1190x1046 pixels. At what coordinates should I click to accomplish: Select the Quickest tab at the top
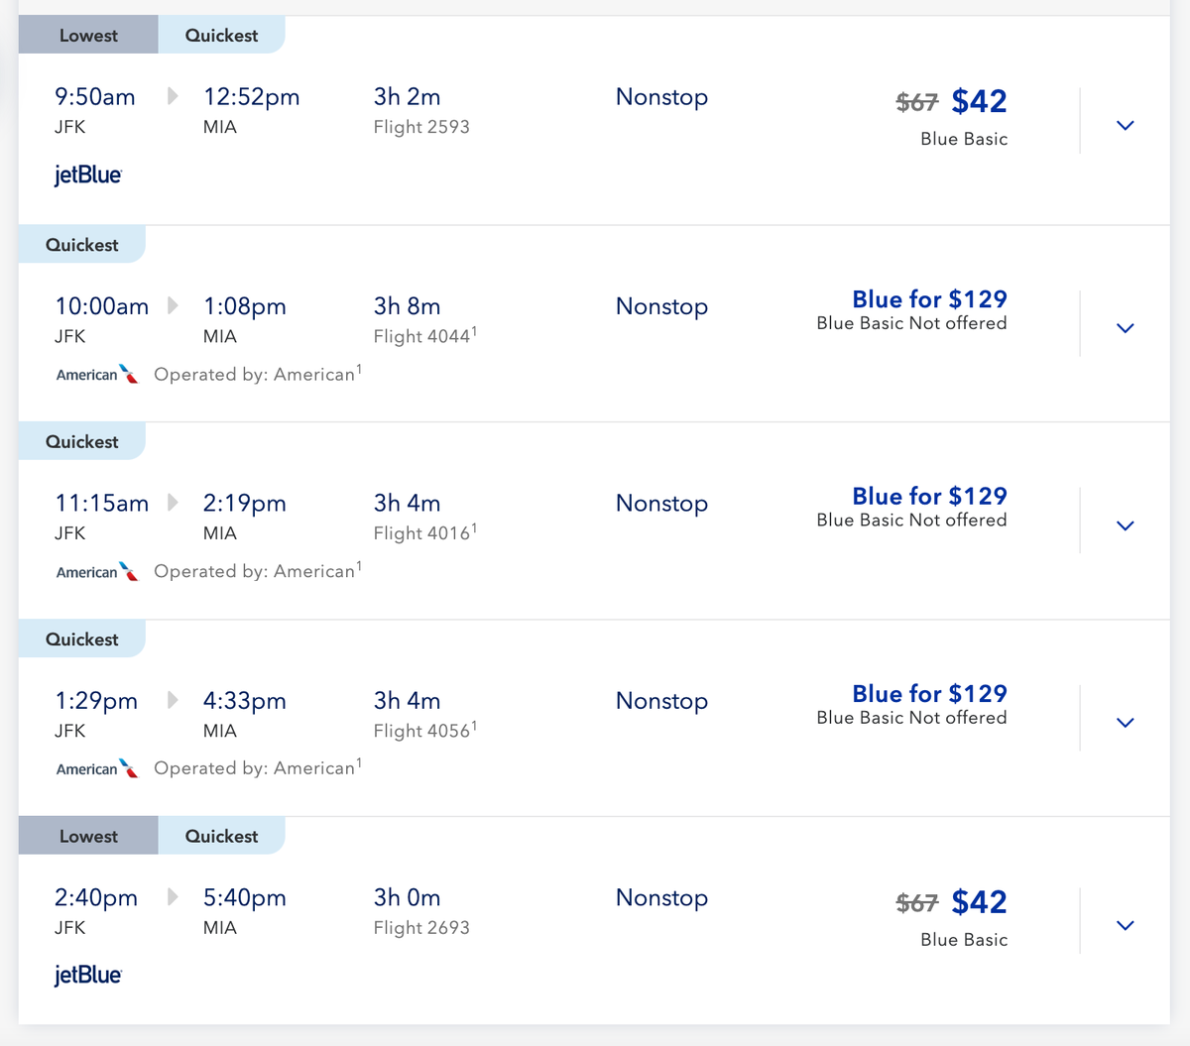(221, 34)
